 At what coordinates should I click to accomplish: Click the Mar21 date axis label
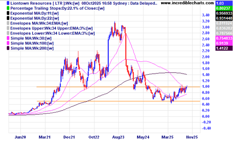[x=45, y=137]
